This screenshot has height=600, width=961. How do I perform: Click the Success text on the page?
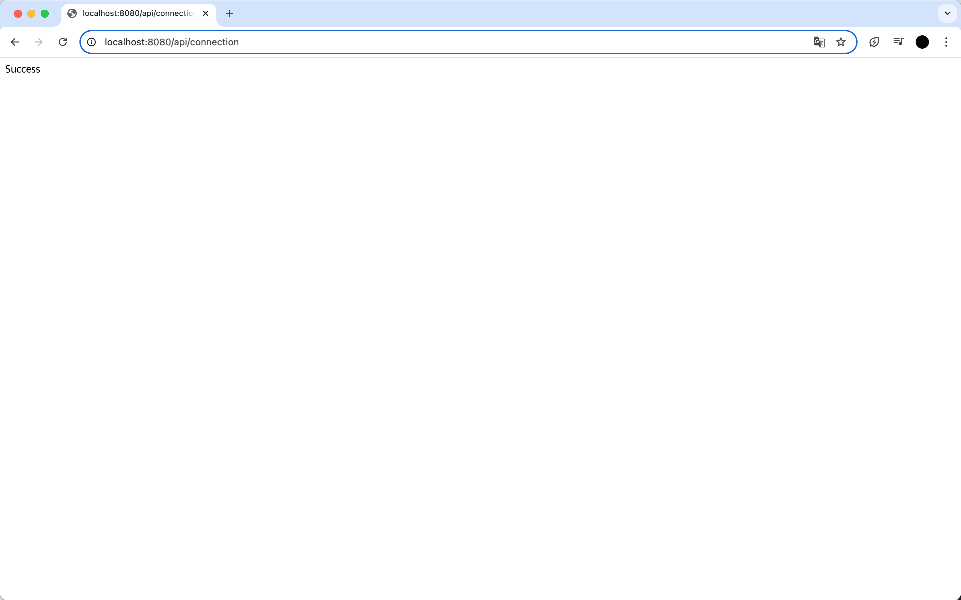(23, 69)
